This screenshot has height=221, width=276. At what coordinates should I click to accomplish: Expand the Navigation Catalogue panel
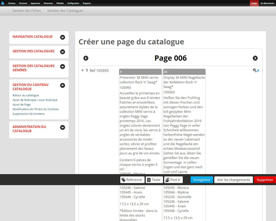62,37
